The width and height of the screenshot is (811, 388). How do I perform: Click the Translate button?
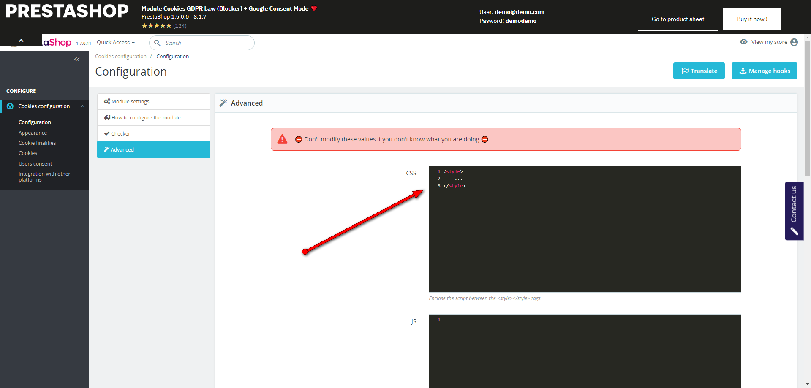coord(699,71)
